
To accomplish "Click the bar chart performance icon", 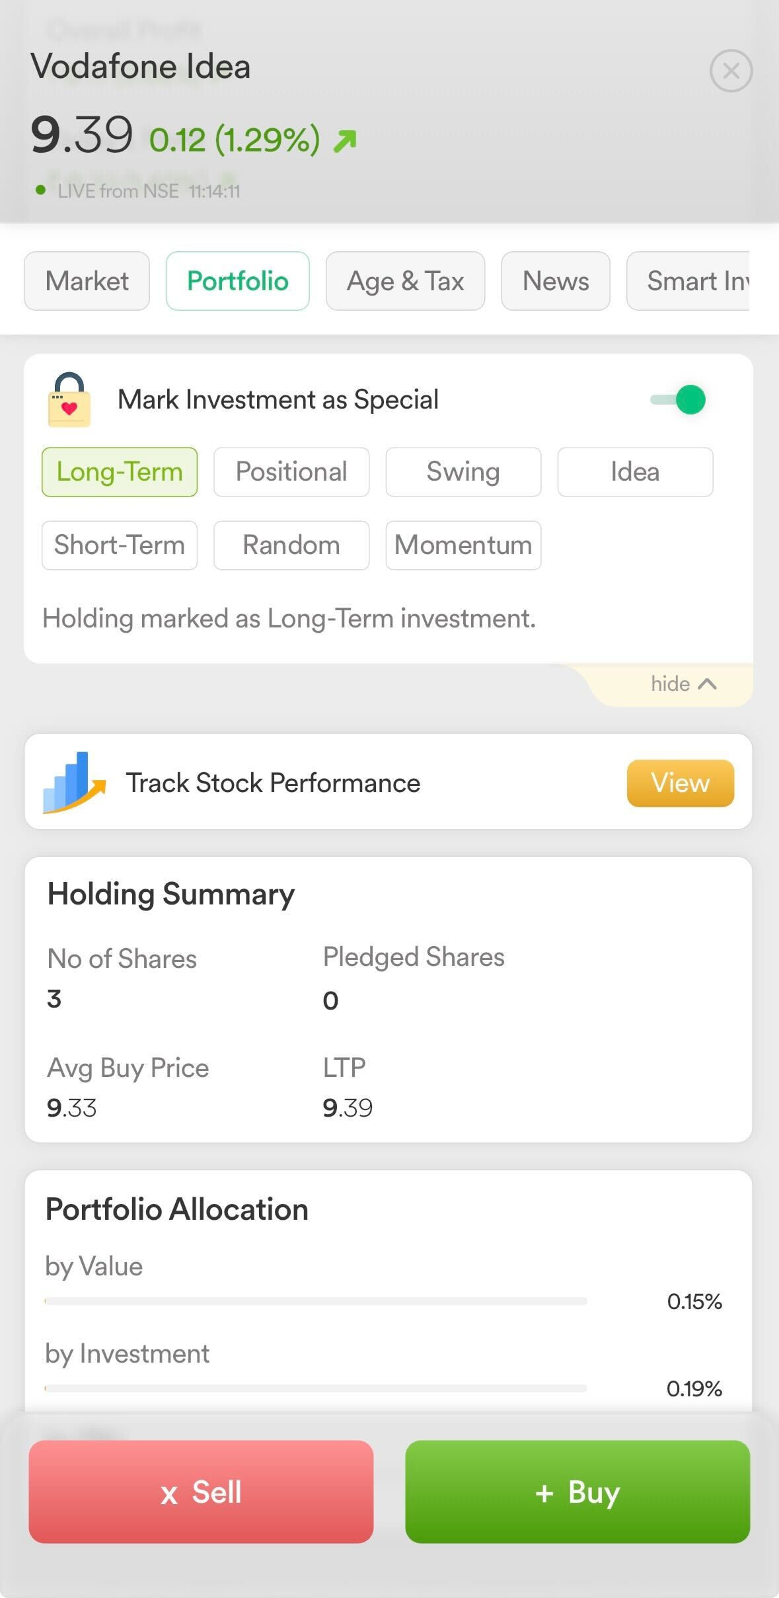I will [x=74, y=782].
